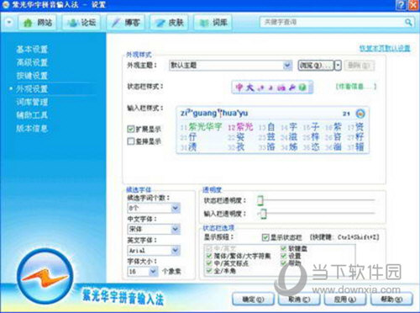The image size is (420, 313).
Task: Open the 网站 (website) home toolbar button
Action: 38,23
